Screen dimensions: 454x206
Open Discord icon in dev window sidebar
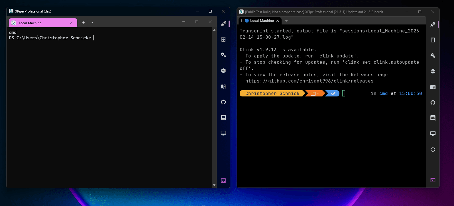tap(223, 118)
